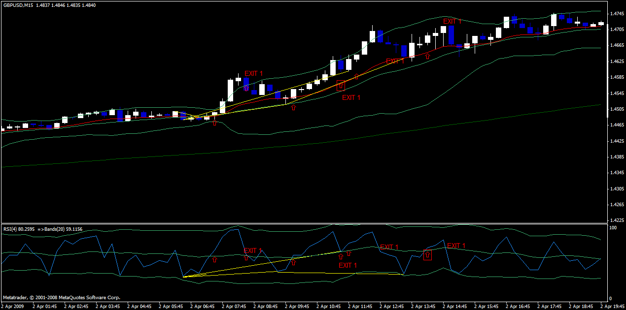Select the RSI(4) 80.2595 indicator label
The image size is (626, 310).
(x=19, y=229)
